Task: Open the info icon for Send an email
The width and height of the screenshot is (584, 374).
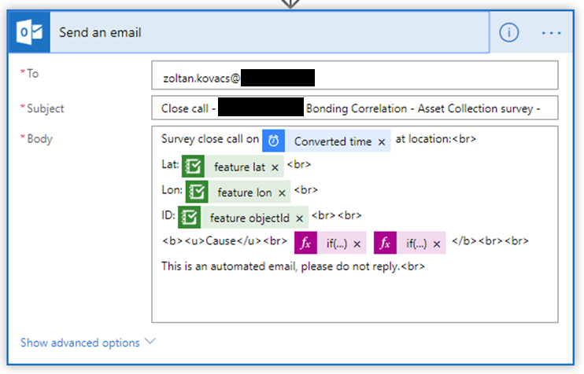Action: 508,32
